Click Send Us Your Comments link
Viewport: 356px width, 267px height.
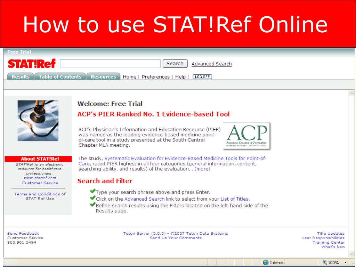(x=176, y=238)
